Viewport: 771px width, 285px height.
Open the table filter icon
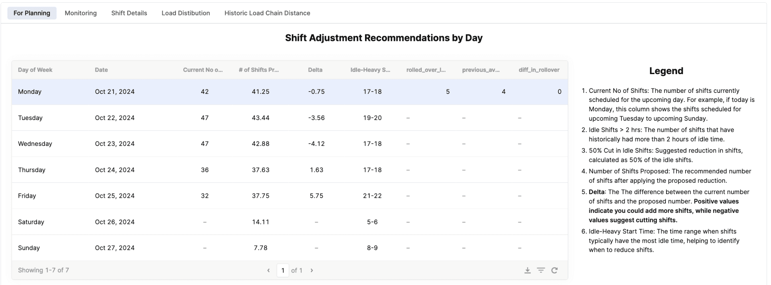(541, 270)
